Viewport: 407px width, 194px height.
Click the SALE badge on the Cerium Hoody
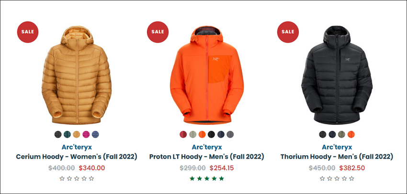coord(28,32)
